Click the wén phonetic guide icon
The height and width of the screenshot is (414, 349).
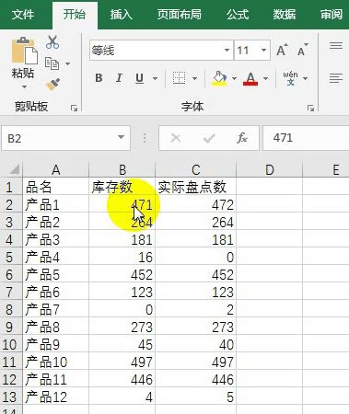[x=290, y=78]
